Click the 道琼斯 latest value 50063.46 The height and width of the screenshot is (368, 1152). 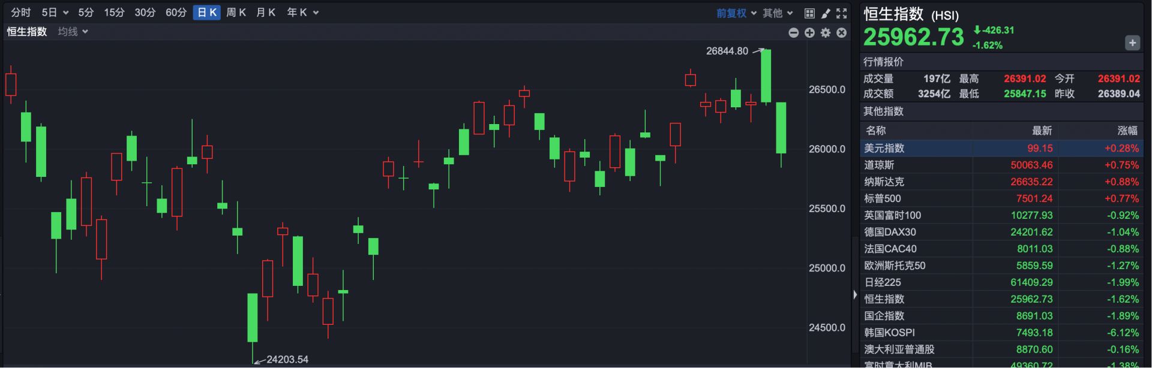click(1031, 165)
